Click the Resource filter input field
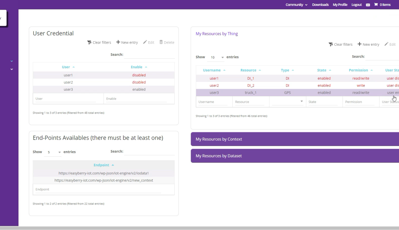This screenshot has height=230, width=399. (x=249, y=102)
